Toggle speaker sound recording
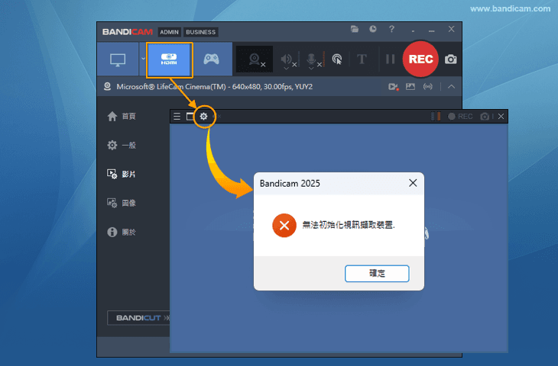558x366 pixels. pos(286,58)
